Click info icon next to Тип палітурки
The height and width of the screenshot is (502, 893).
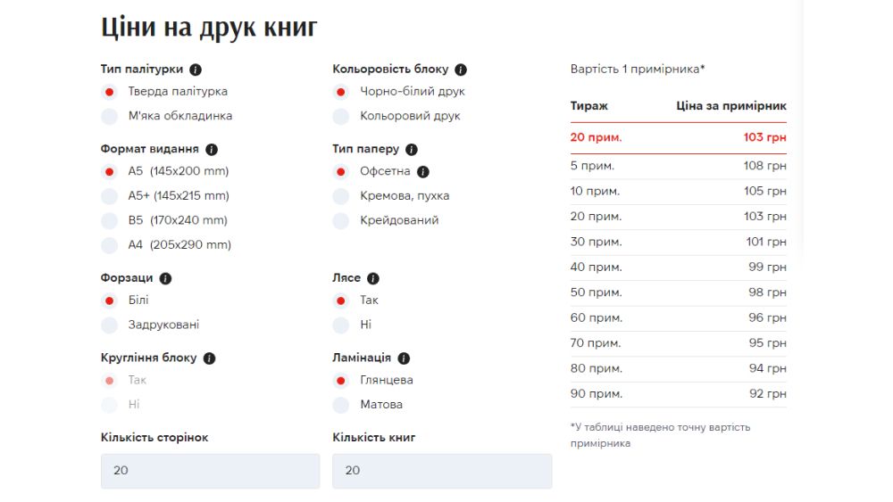point(196,70)
